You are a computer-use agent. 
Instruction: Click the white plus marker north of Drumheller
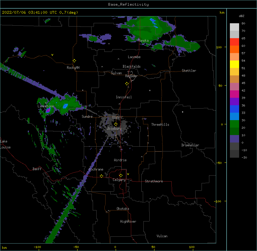point(182,112)
